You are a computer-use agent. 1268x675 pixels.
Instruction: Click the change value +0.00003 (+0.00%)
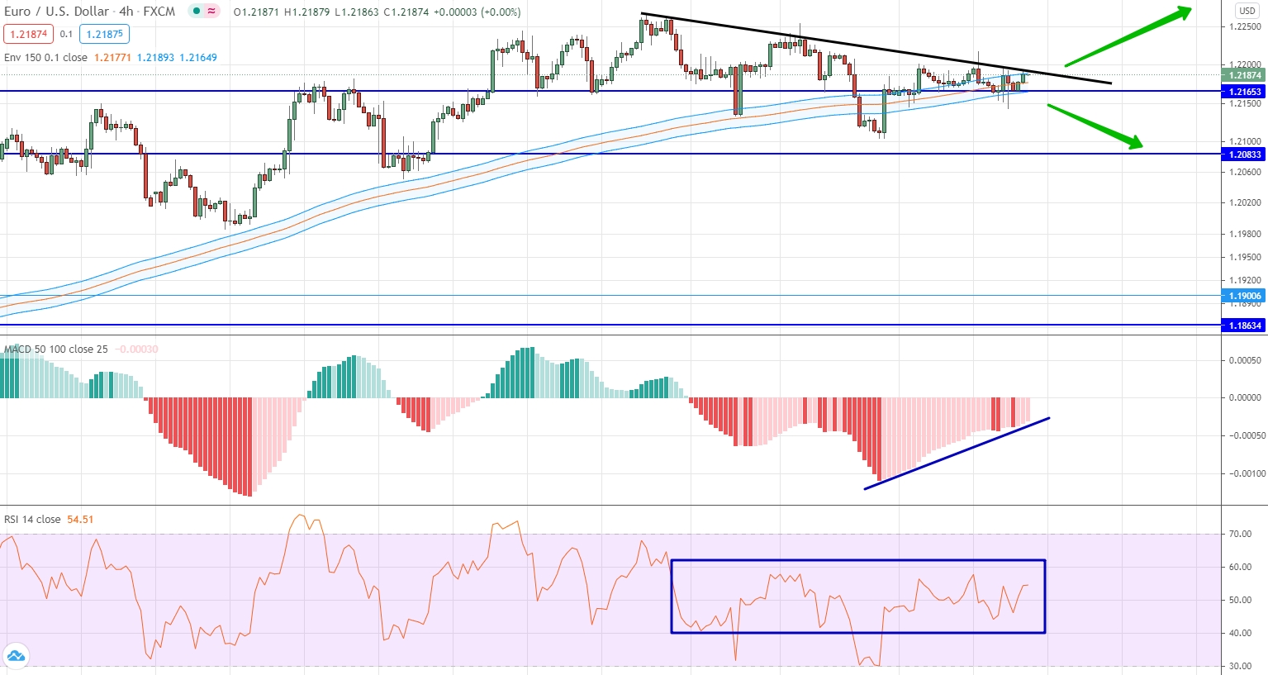[x=477, y=12]
